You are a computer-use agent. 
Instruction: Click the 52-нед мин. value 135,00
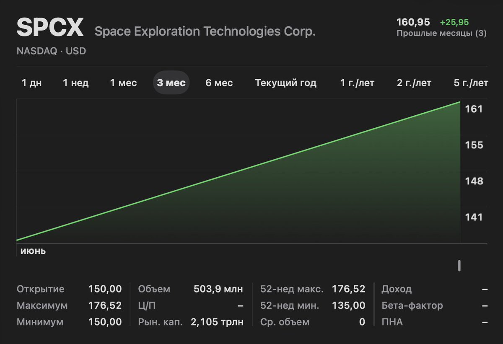pyautogui.click(x=348, y=305)
